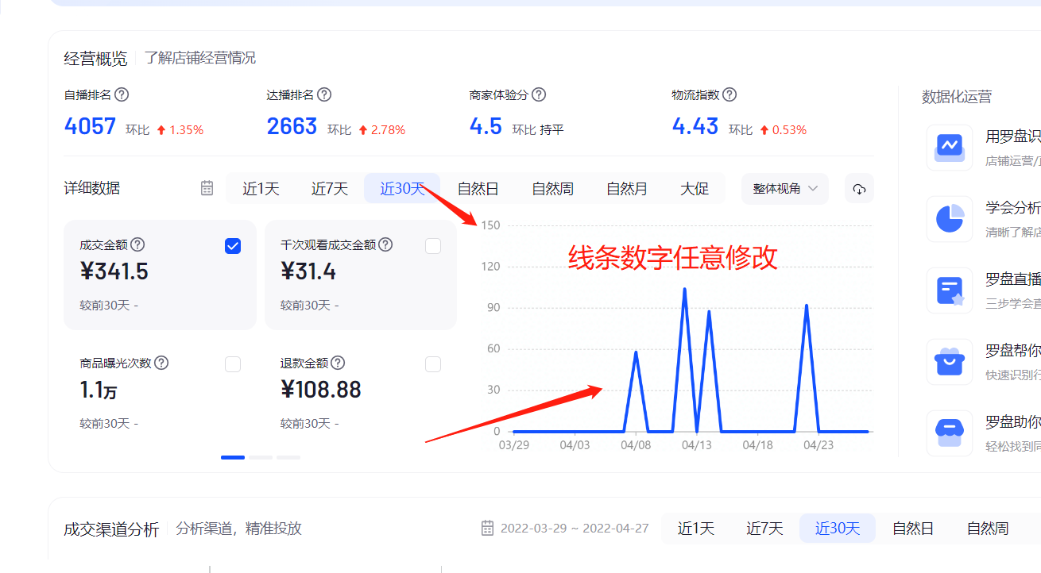Click the 04/23 chart axis label
Screen dimensions: 1041x573
[x=818, y=445]
